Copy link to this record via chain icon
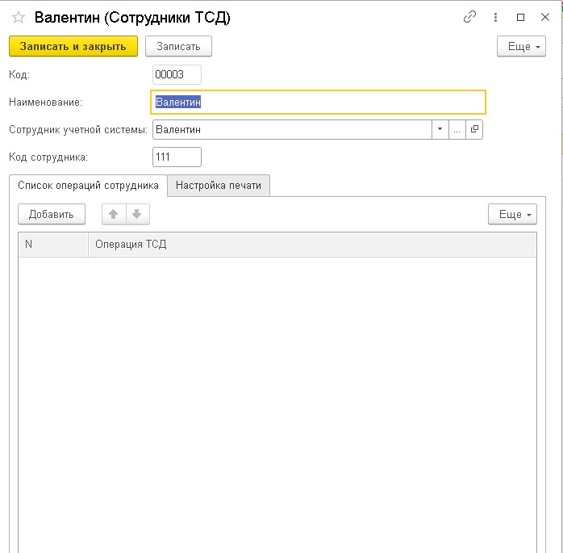Image resolution: width=563 pixels, height=553 pixels. (x=469, y=17)
